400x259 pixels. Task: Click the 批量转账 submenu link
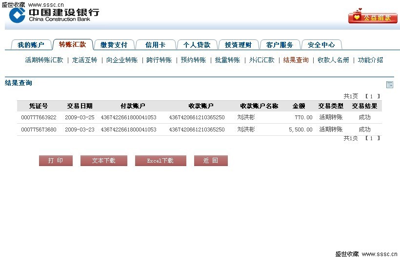tap(227, 60)
